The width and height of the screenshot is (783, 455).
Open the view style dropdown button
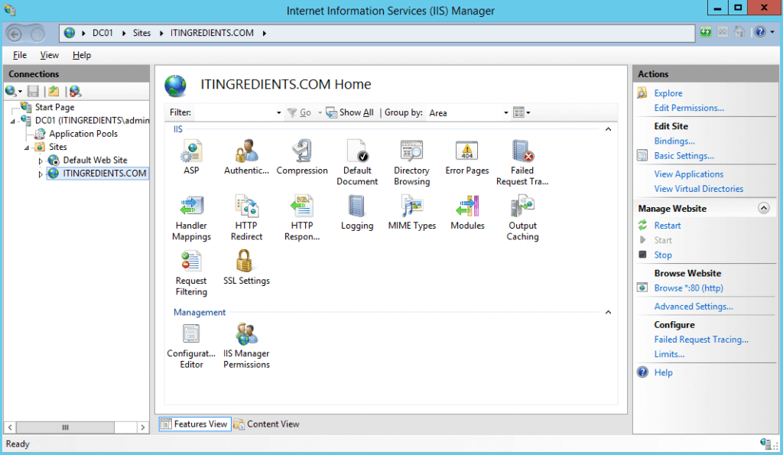521,112
